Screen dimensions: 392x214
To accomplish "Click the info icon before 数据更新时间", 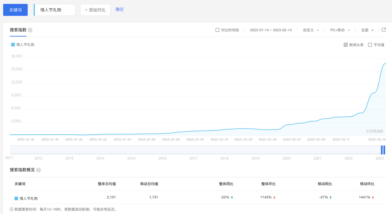I will (x=12, y=209).
